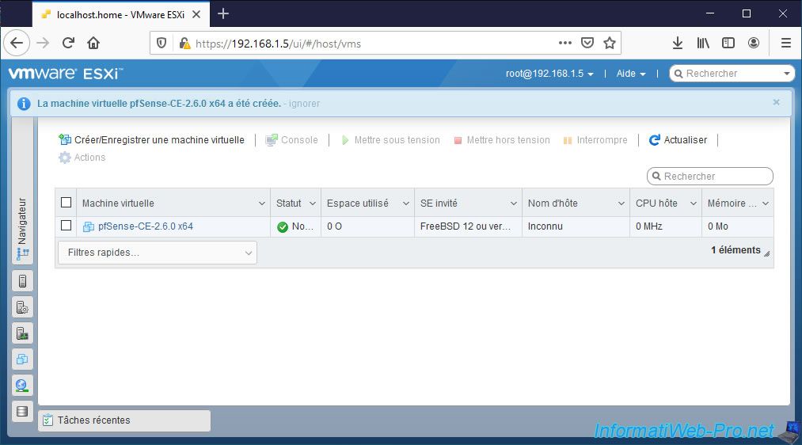Open Filtres rapides dropdown
The image size is (802, 445).
158,253
